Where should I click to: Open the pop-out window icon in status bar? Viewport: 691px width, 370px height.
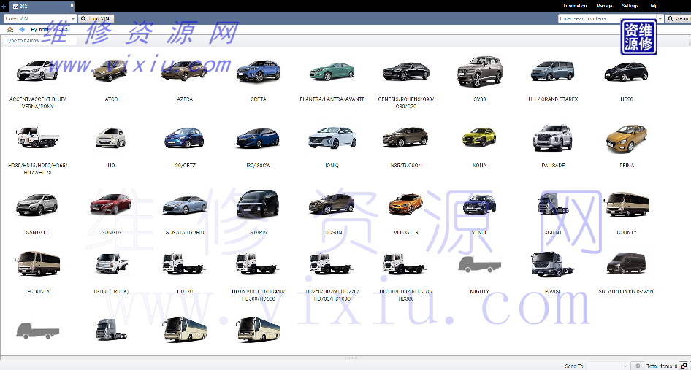coord(684,366)
